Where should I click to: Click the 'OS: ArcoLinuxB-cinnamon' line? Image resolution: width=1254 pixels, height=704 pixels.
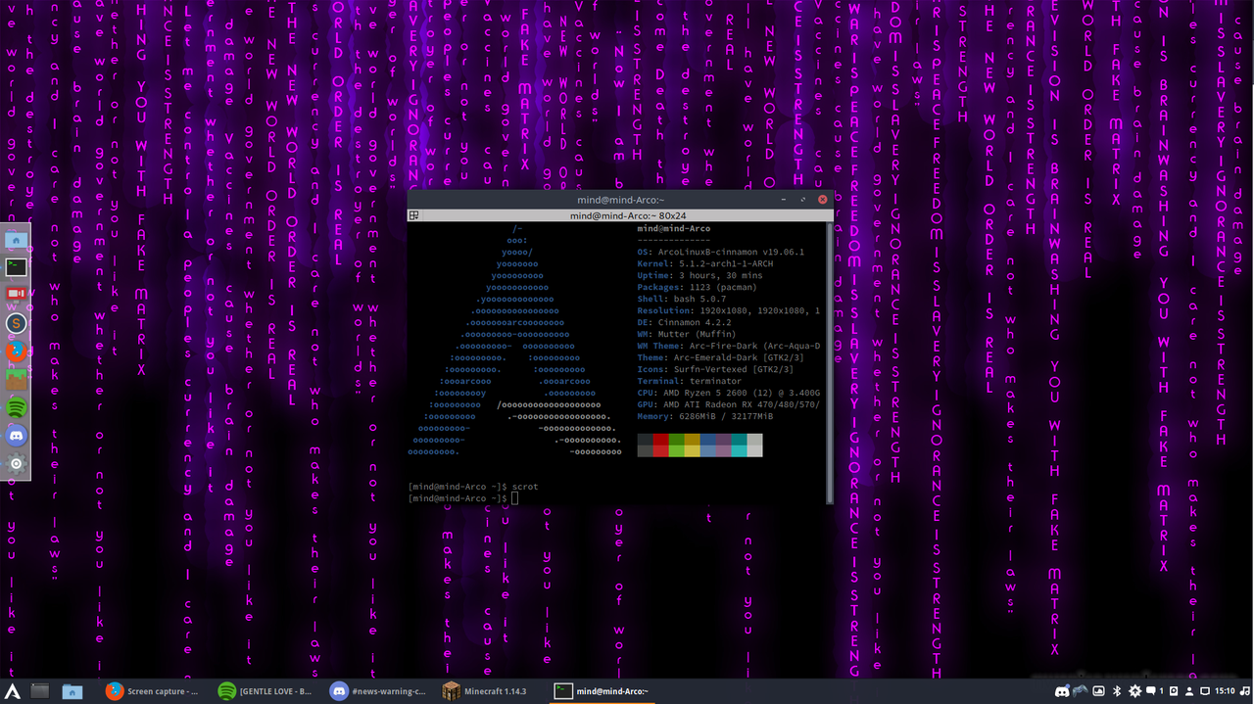pos(720,252)
